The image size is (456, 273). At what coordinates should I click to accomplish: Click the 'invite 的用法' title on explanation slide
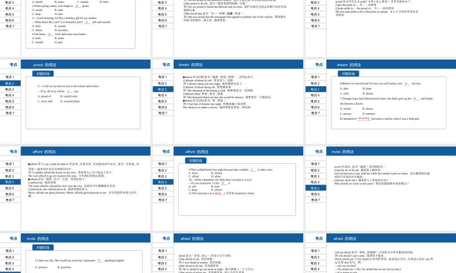click(342, 152)
